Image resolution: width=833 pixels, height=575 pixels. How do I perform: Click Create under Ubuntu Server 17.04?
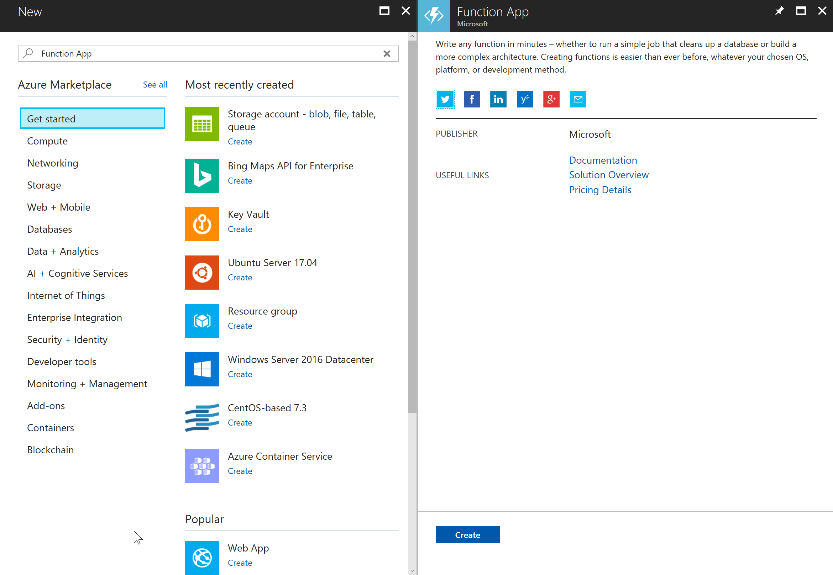(x=240, y=278)
